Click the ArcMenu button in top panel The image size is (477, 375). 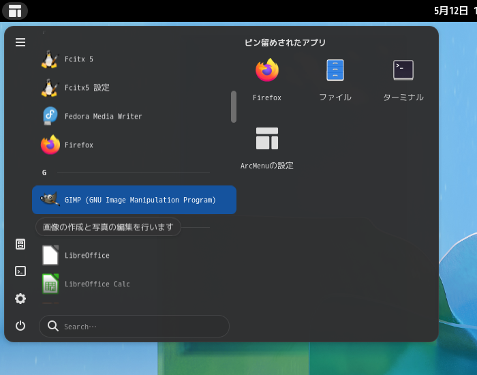pyautogui.click(x=15, y=11)
